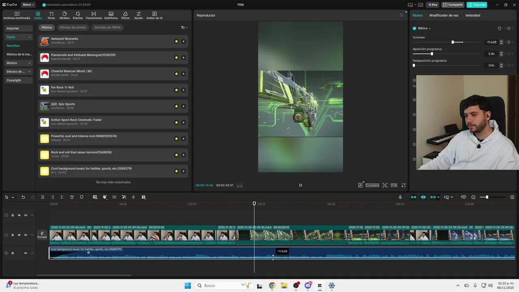Select the Sonidos de TikTok tab
Image resolution: width=519 pixels, height=292 pixels.
107,28
